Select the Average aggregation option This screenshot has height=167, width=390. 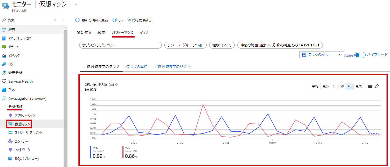[x=315, y=86]
